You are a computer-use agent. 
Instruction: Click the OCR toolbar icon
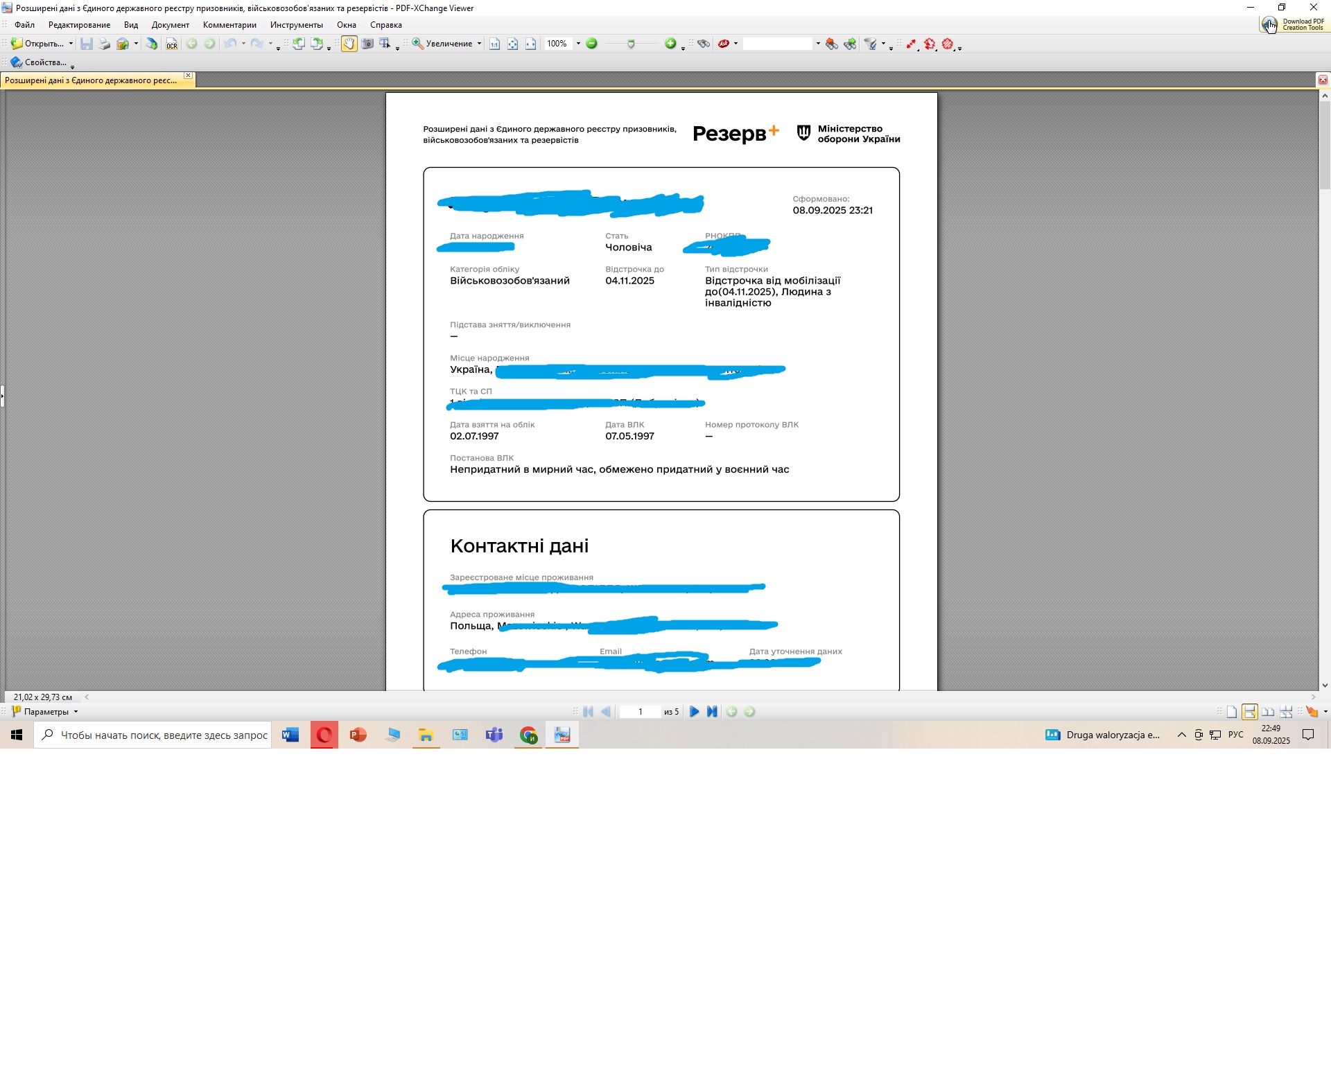[171, 44]
